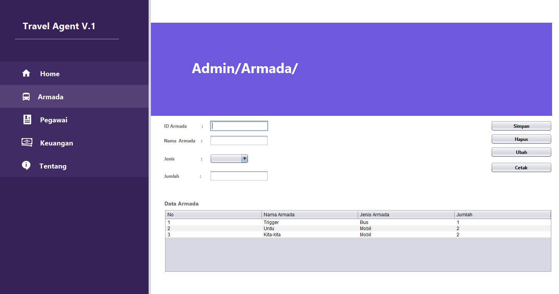Open the Pegawai menu label

54,120
